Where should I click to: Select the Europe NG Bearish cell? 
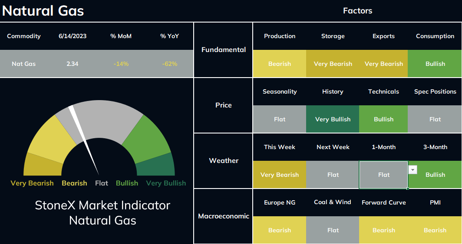pos(279,230)
